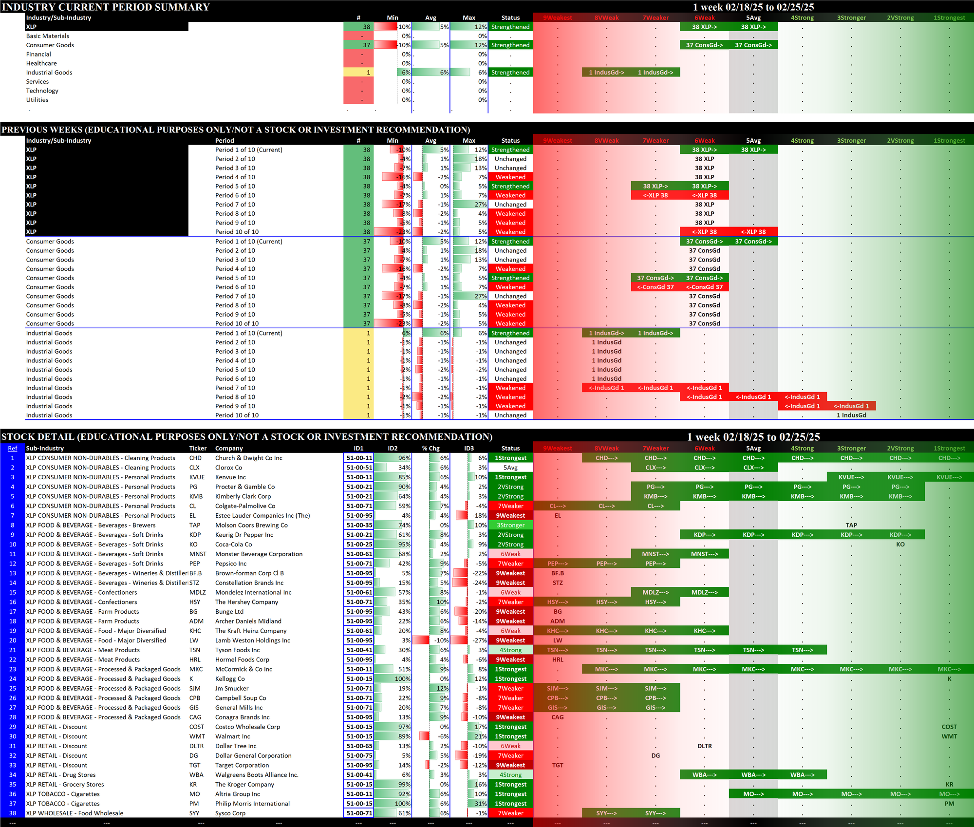Select the CHD ticker cell

pos(195,458)
